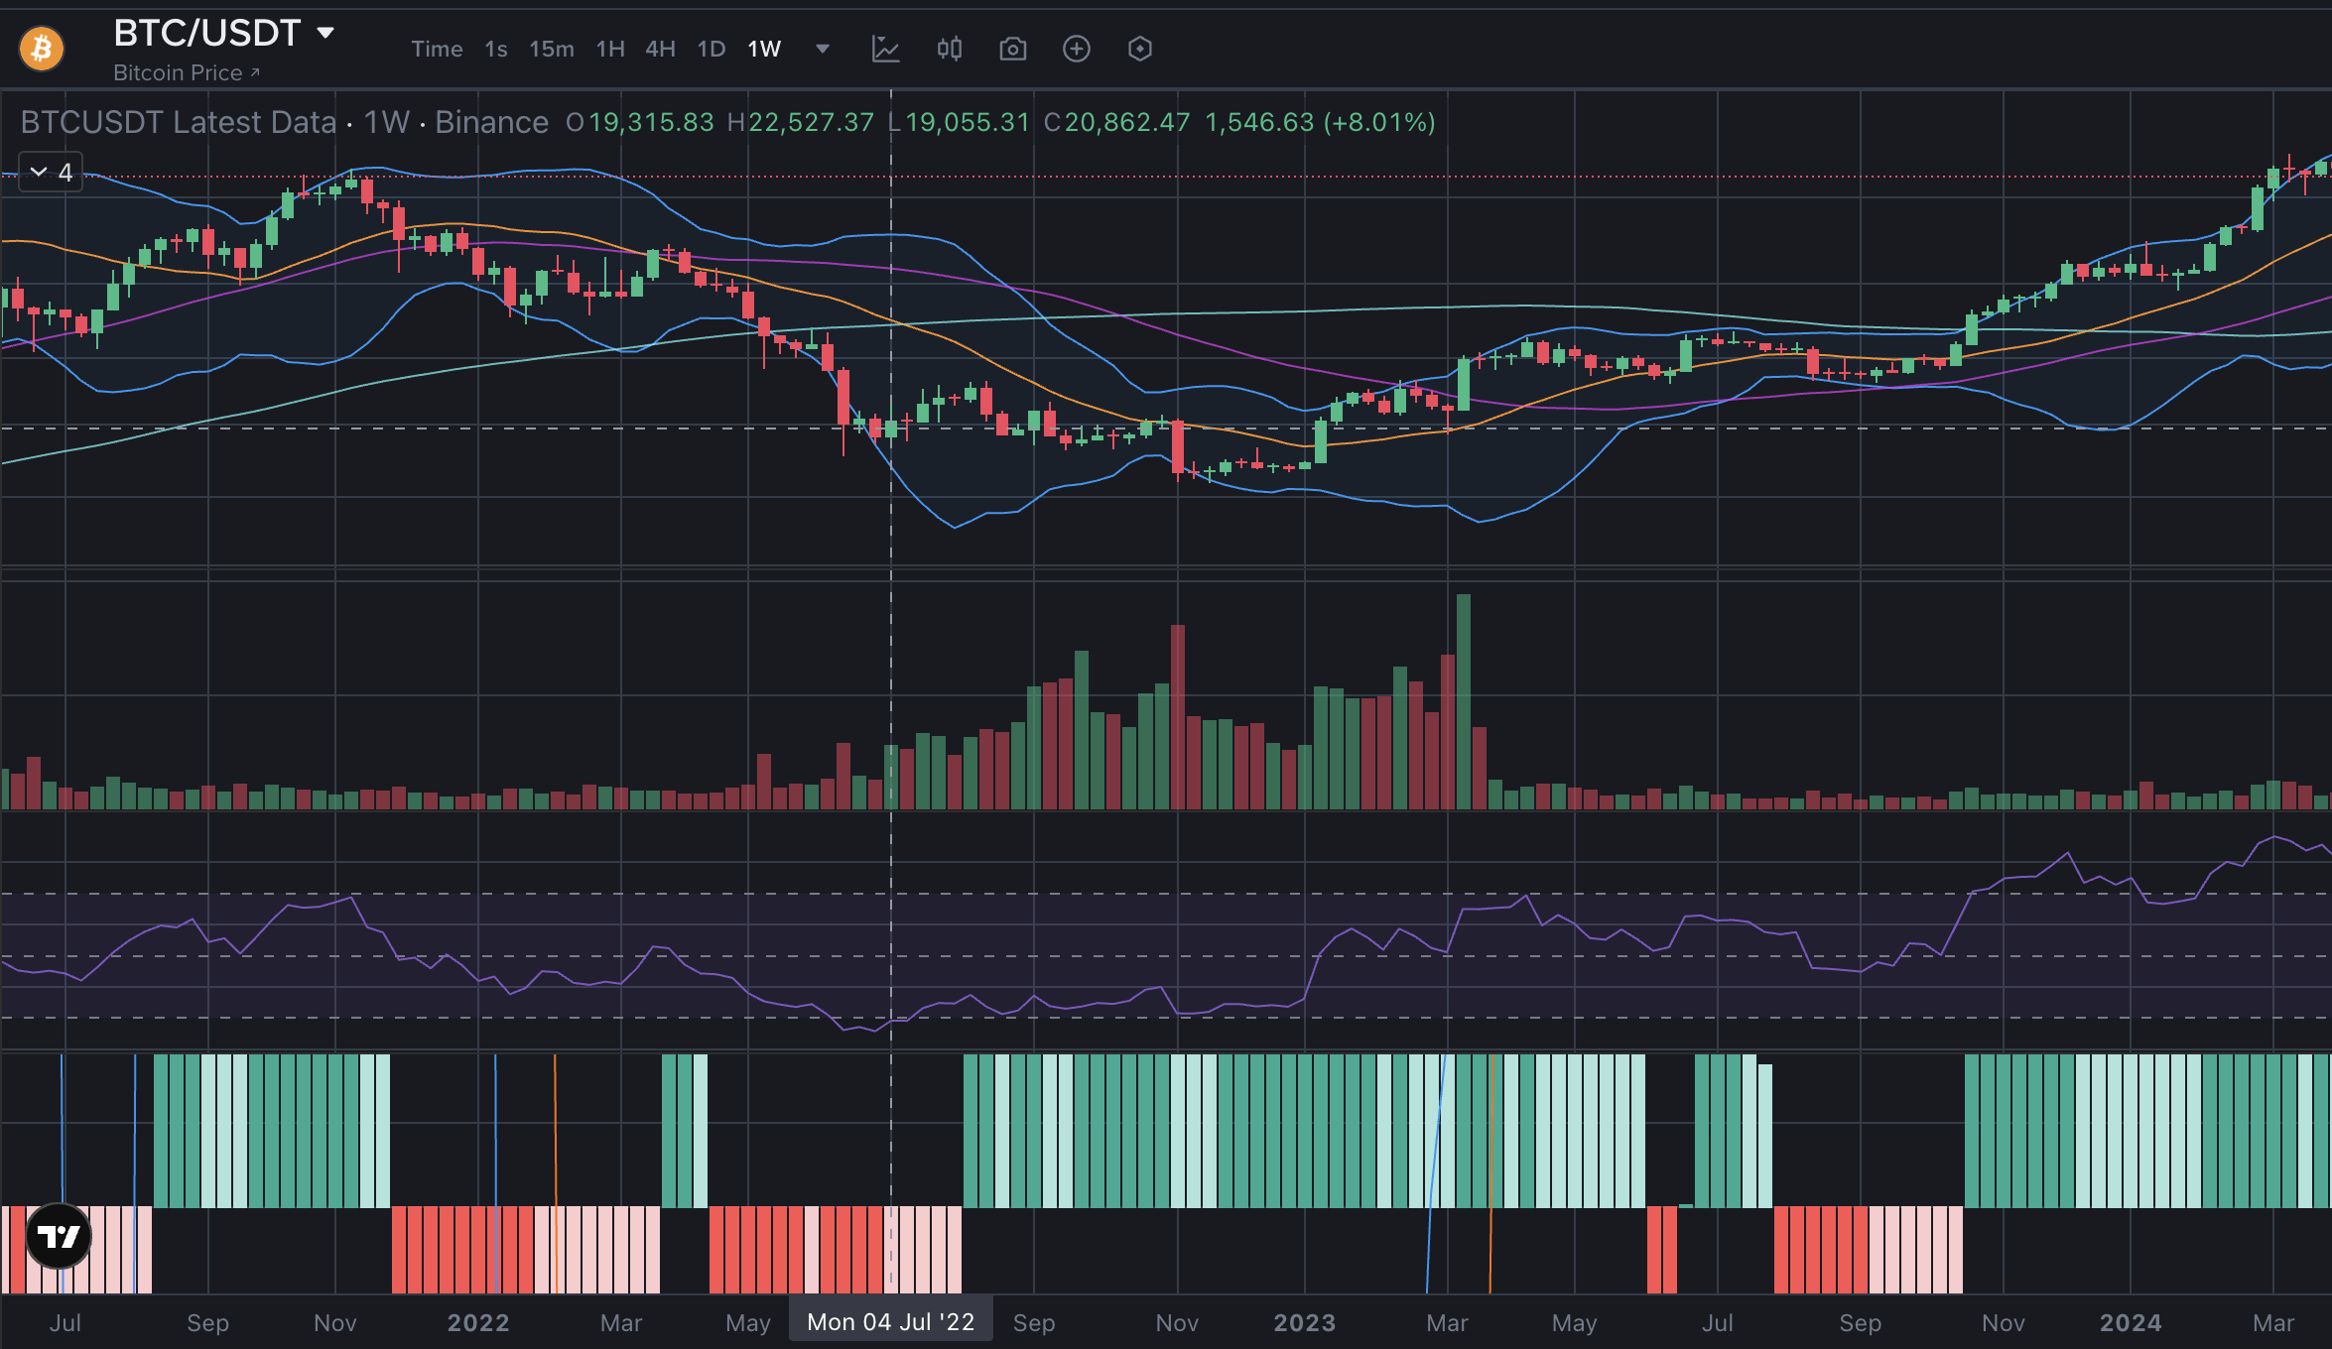This screenshot has width=2332, height=1349.
Task: Click the close price value 20,862.47
Action: (x=1127, y=122)
